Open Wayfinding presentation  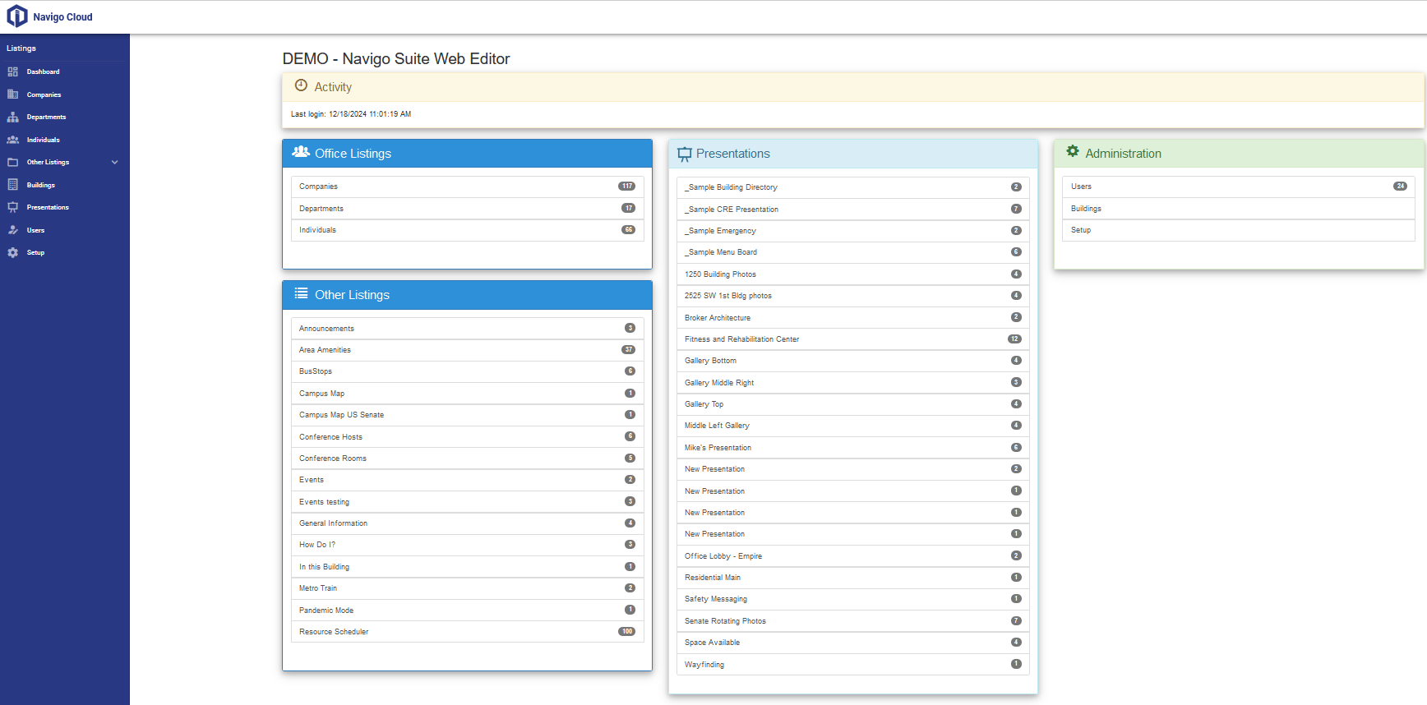coord(853,664)
